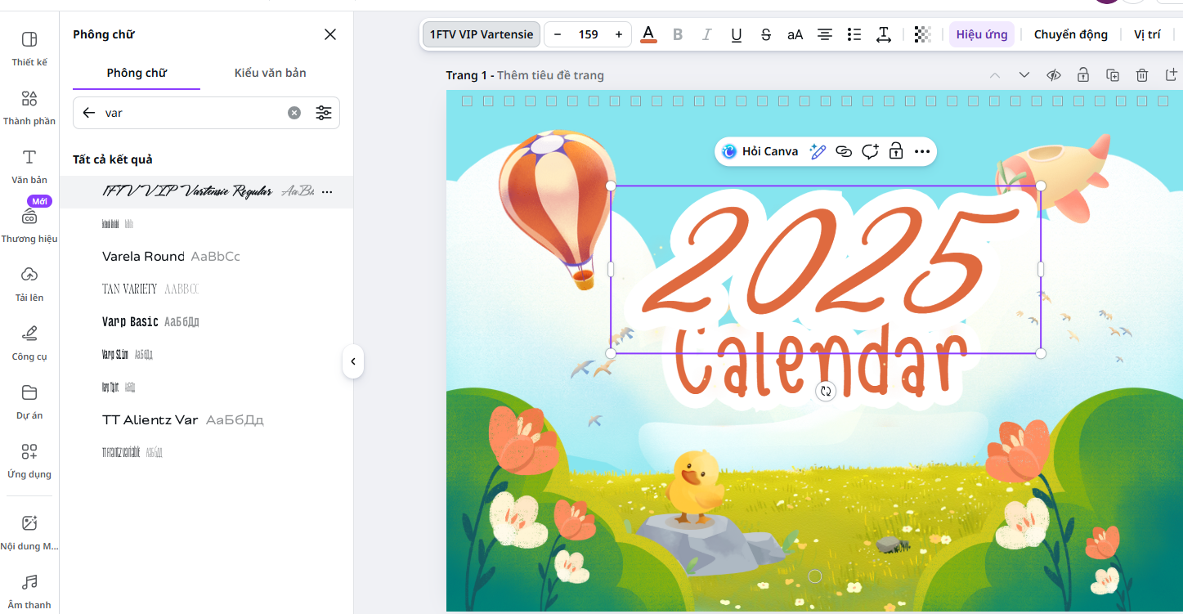The width and height of the screenshot is (1183, 614).
Task: Open more options for 1FTV VIP Vartensie Regular
Action: point(327,192)
